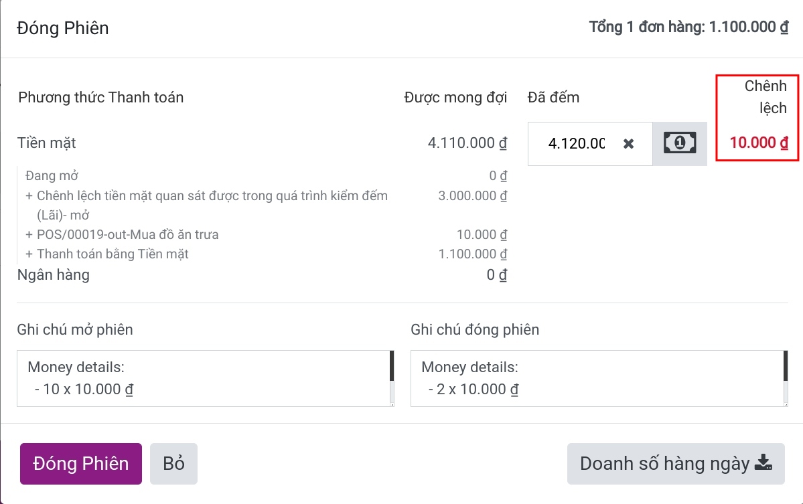The width and height of the screenshot is (803, 504).
Task: Click the Ghi chú mở phiên notes area
Action: point(201,377)
